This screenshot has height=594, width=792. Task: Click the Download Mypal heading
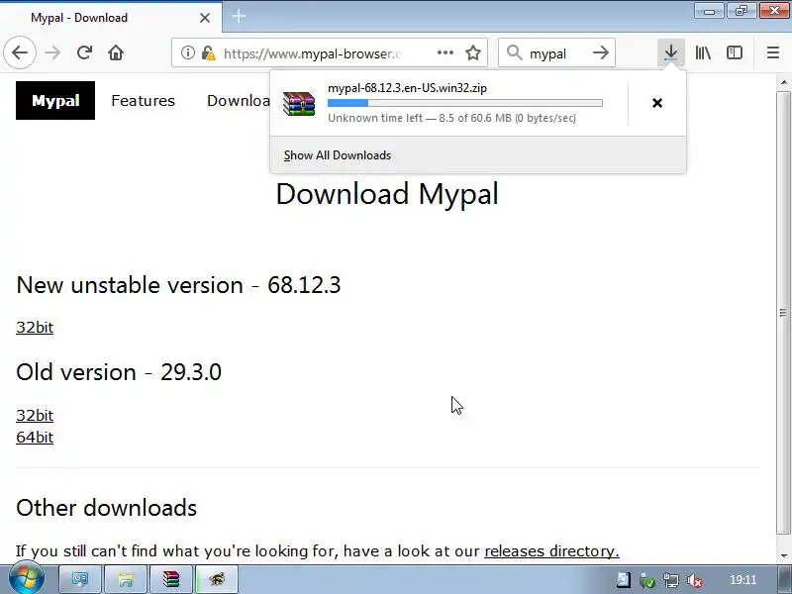[x=387, y=193]
